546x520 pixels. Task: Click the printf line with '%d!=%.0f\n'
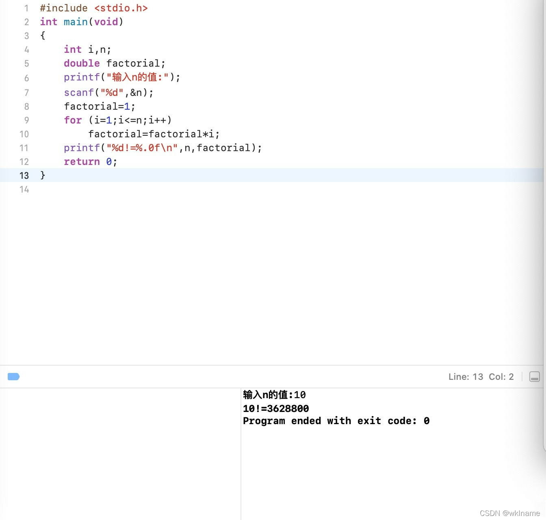(x=163, y=148)
